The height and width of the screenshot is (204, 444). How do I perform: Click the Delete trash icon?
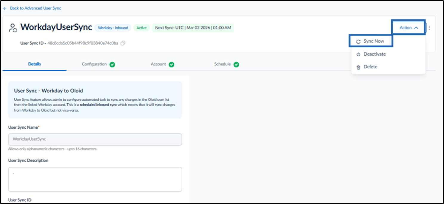point(358,67)
